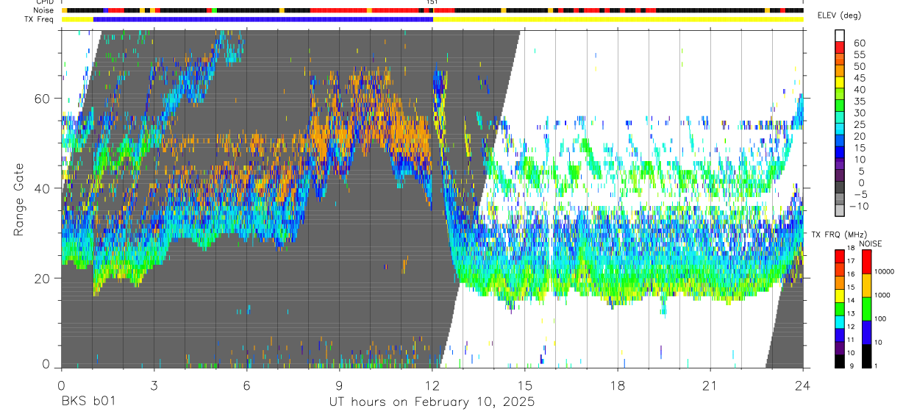Click the '12' tick label on the UT hours axis
Image resolution: width=903 pixels, height=417 pixels.
pyautogui.click(x=432, y=385)
